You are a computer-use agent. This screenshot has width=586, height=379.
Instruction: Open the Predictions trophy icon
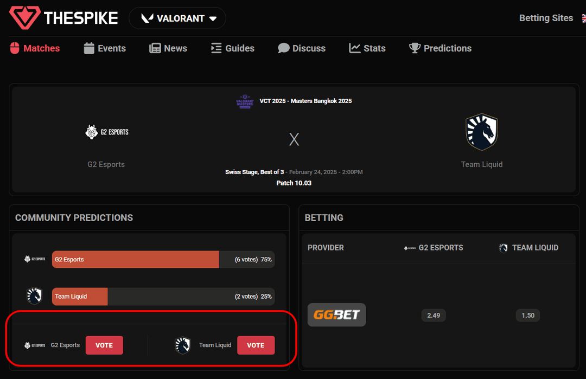click(x=415, y=48)
